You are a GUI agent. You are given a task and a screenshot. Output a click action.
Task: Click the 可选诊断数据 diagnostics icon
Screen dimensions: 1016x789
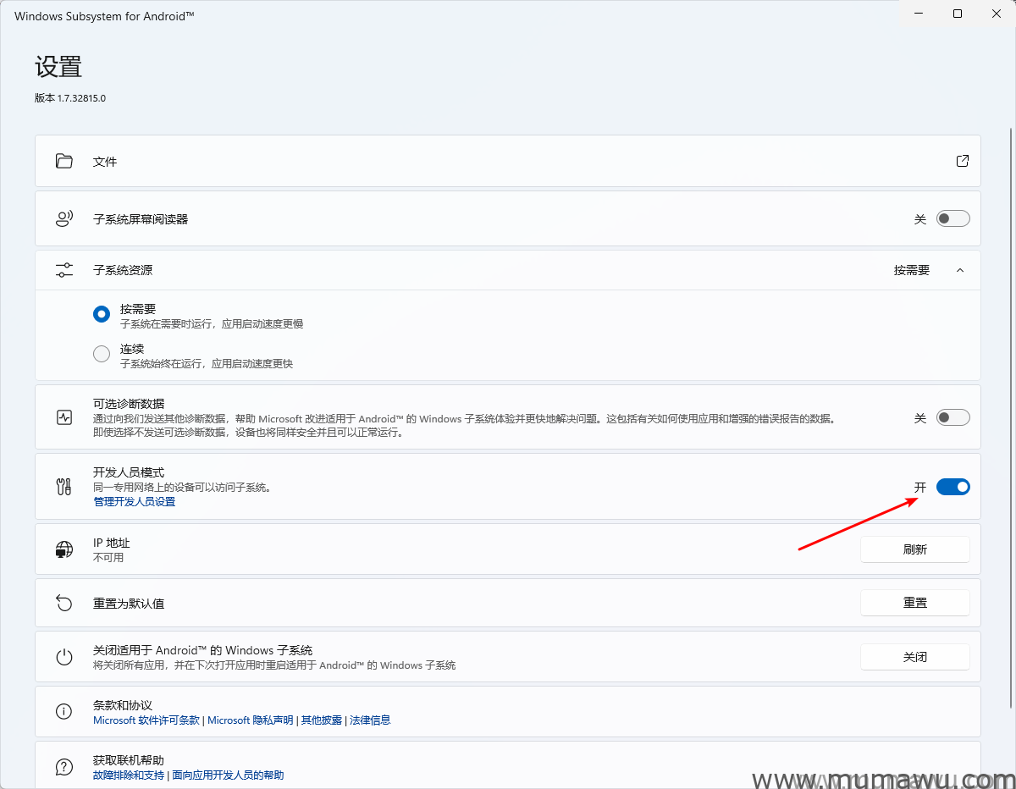point(63,417)
